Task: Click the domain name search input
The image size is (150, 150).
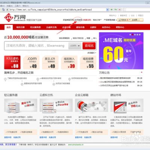Action: click(36, 46)
